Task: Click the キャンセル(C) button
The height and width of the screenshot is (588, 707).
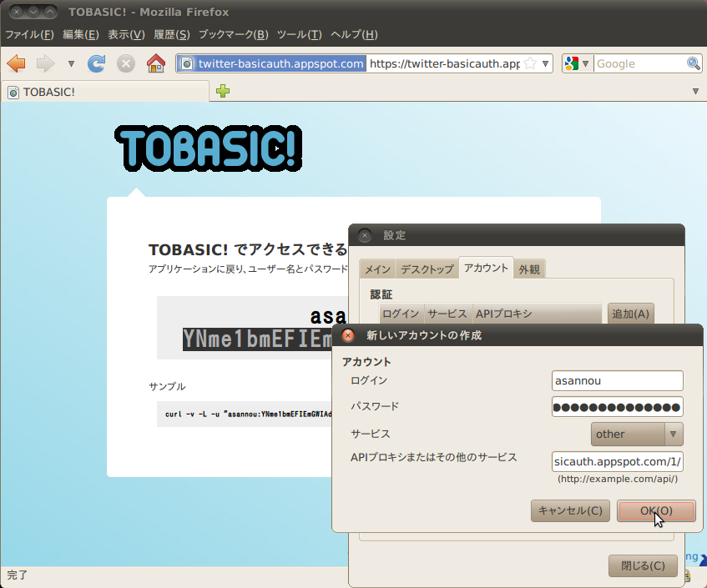Action: tap(570, 510)
